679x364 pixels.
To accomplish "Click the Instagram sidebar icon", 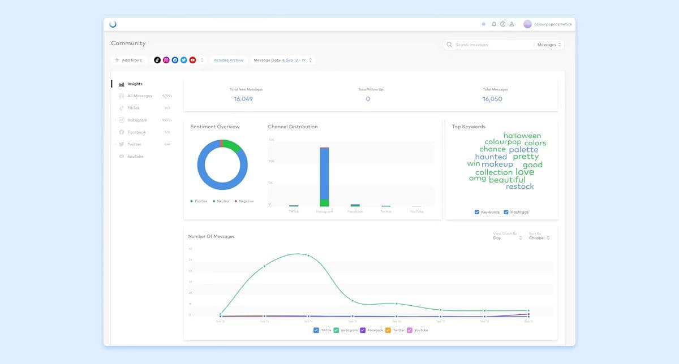I will click(x=122, y=120).
